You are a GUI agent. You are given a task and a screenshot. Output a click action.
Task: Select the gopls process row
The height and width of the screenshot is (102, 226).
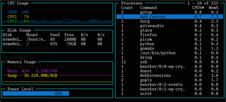click(170, 80)
